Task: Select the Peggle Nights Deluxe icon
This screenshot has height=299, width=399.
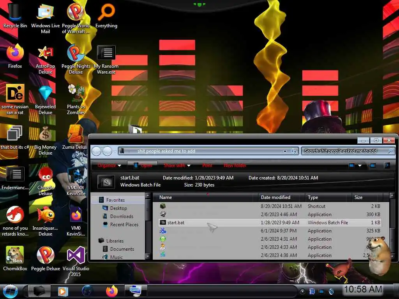Action: tap(76, 59)
